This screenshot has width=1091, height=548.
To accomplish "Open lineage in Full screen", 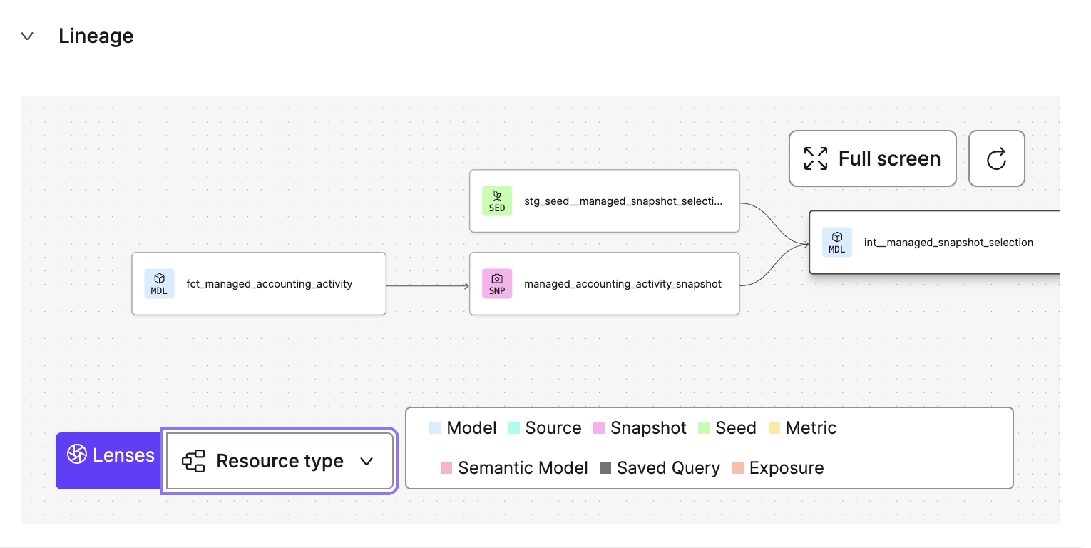I will 872,158.
